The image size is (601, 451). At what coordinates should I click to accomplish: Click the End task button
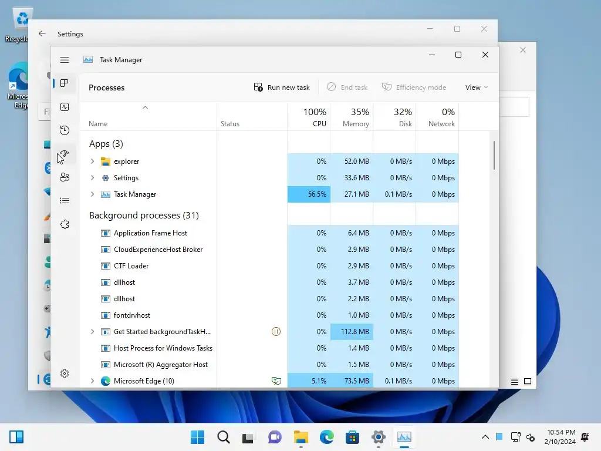click(347, 87)
